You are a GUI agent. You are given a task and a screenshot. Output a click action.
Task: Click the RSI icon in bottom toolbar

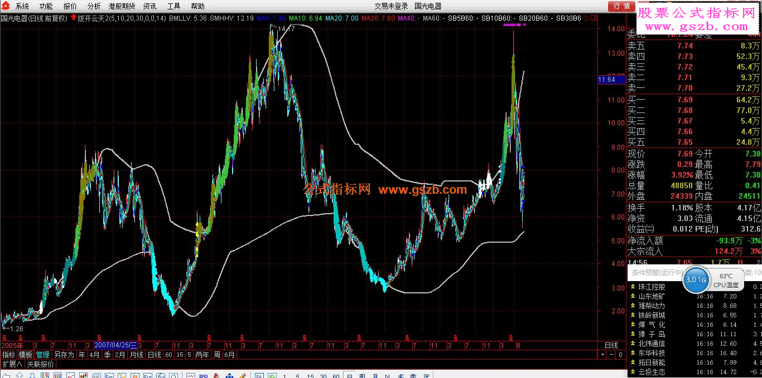(x=204, y=375)
